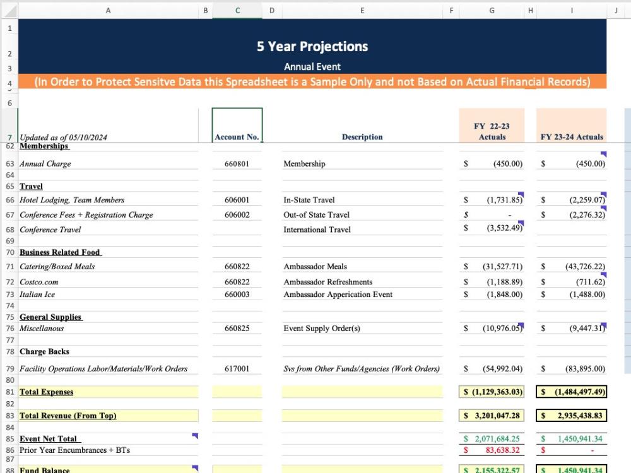Select column G header
631x473 pixels.
[492, 11]
